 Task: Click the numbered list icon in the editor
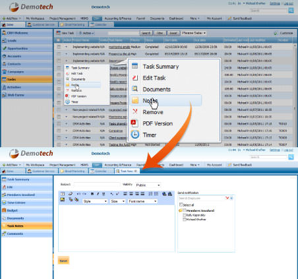coord(150,194)
